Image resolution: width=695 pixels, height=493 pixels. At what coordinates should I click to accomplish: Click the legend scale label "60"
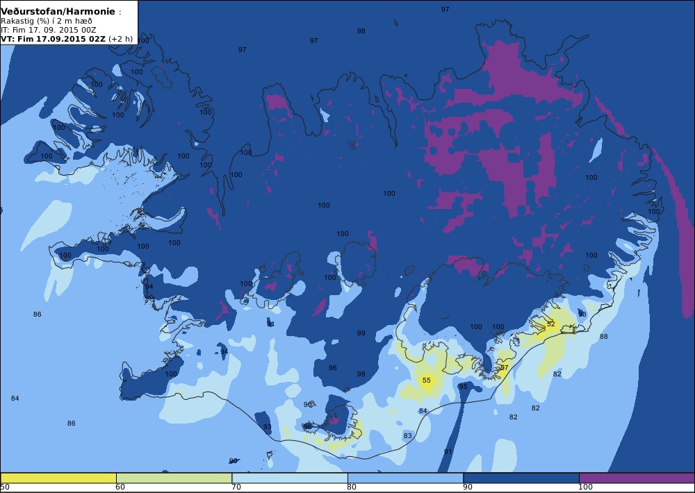click(x=120, y=487)
